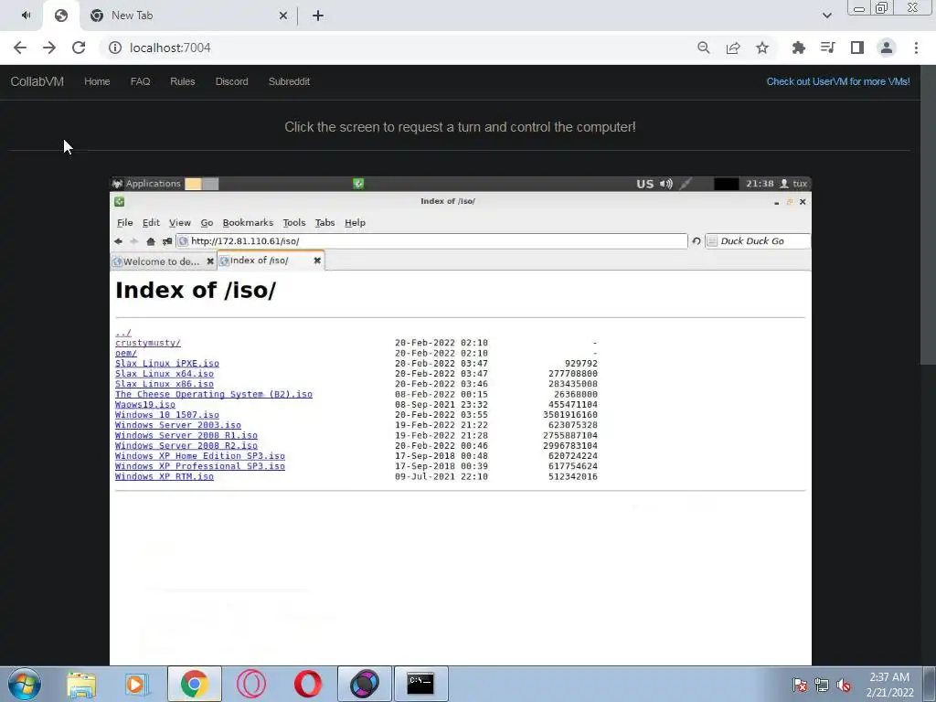The height and width of the screenshot is (702, 936).
Task: Bookmark this page with the star icon
Action: [x=762, y=48]
